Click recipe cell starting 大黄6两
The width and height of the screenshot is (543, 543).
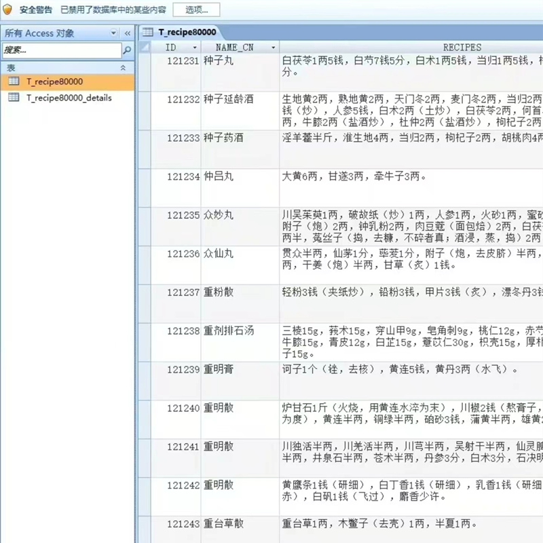[411, 188]
